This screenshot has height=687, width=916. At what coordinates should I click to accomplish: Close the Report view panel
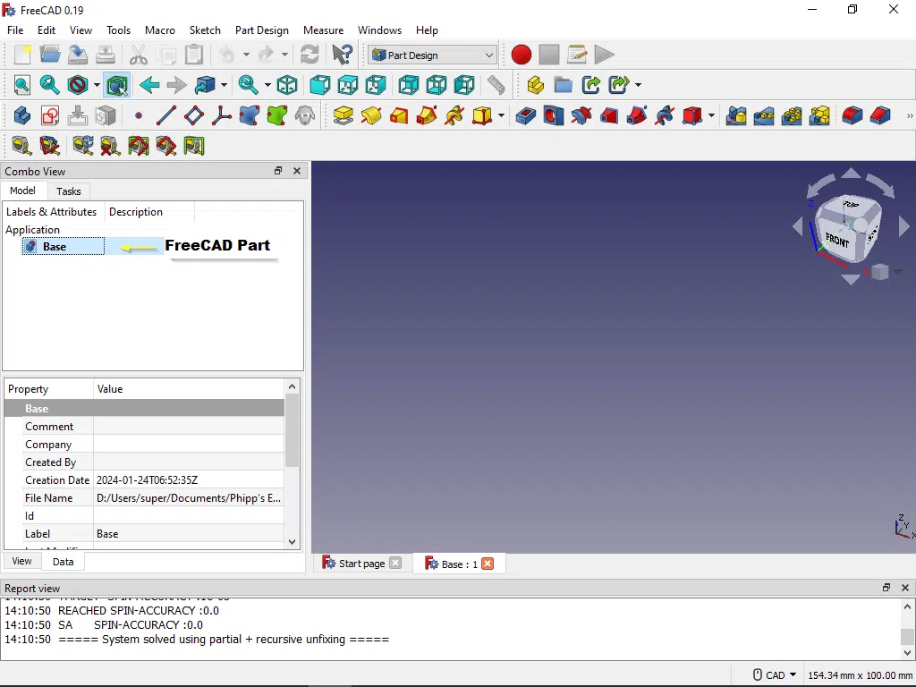coord(905,588)
